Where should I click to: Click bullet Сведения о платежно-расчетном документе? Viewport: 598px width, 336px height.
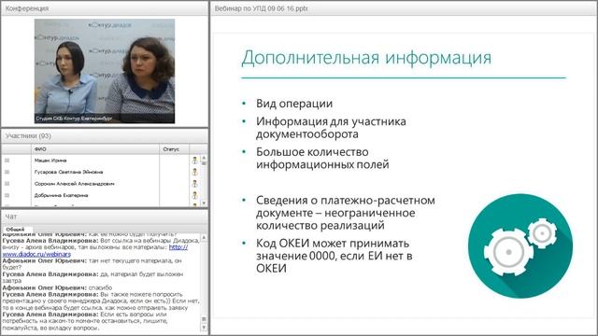point(345,213)
